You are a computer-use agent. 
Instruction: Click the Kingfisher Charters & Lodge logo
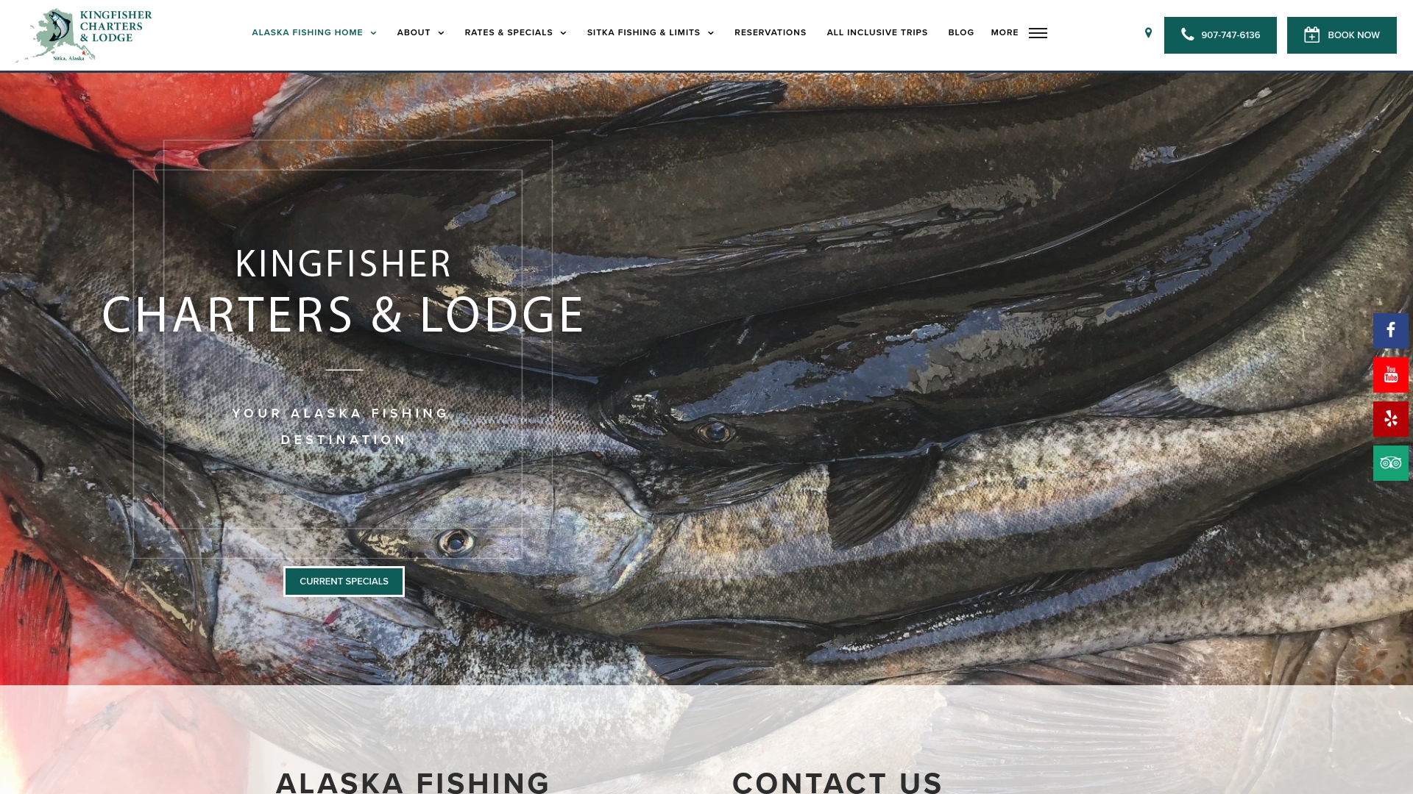click(x=84, y=35)
